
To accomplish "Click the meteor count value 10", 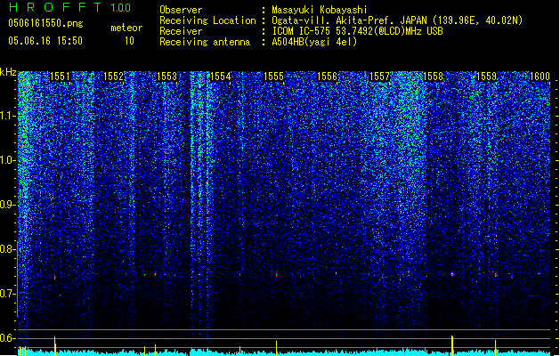I will (x=129, y=41).
